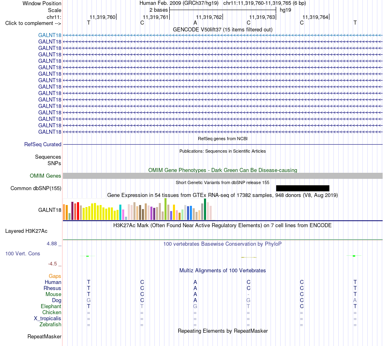The width and height of the screenshot is (383, 346).
Task: Click the RepeatMasker track label
Action: coord(44,336)
